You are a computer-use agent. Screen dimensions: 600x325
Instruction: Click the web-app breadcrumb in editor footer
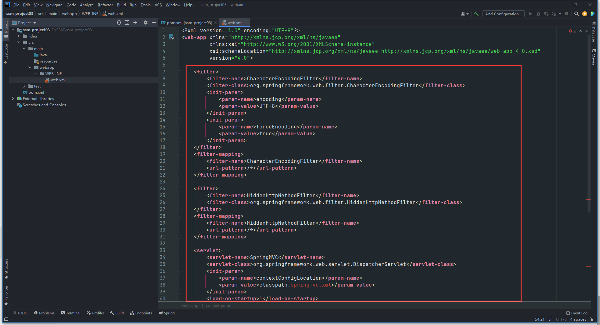pyautogui.click(x=190, y=306)
